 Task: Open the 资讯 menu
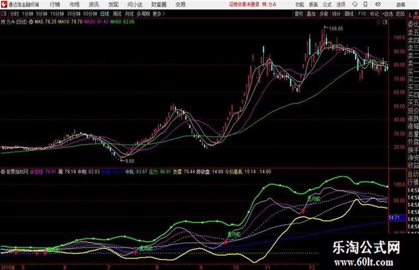pos(94,4)
